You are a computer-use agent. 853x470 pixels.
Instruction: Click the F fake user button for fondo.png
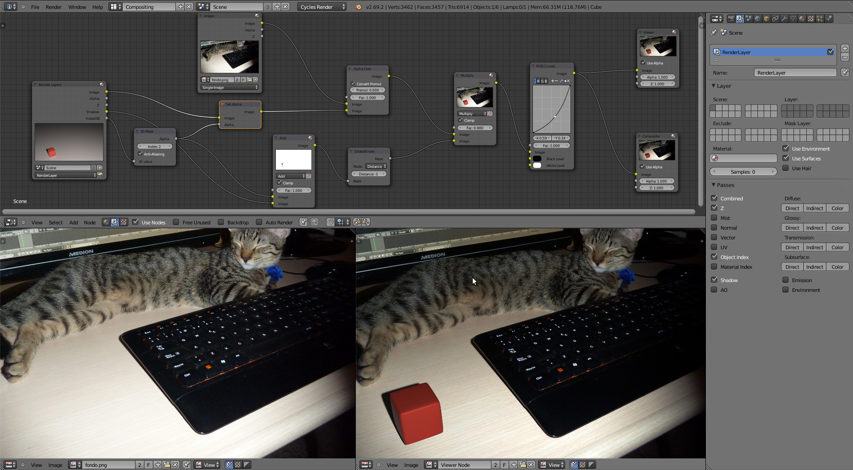pos(148,465)
